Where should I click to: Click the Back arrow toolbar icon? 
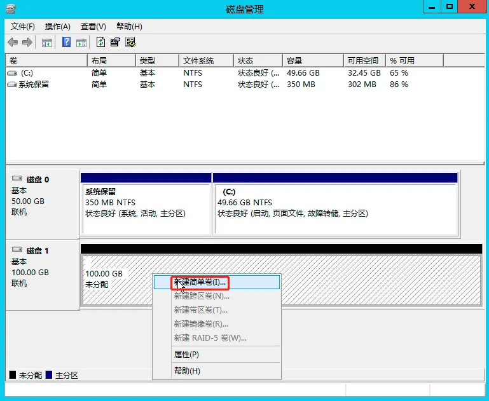(x=13, y=43)
